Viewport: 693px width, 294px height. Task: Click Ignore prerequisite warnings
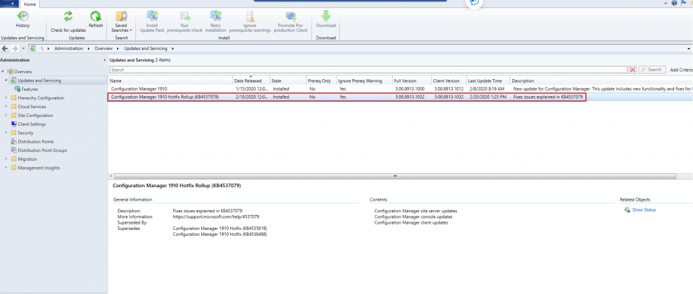click(x=250, y=22)
